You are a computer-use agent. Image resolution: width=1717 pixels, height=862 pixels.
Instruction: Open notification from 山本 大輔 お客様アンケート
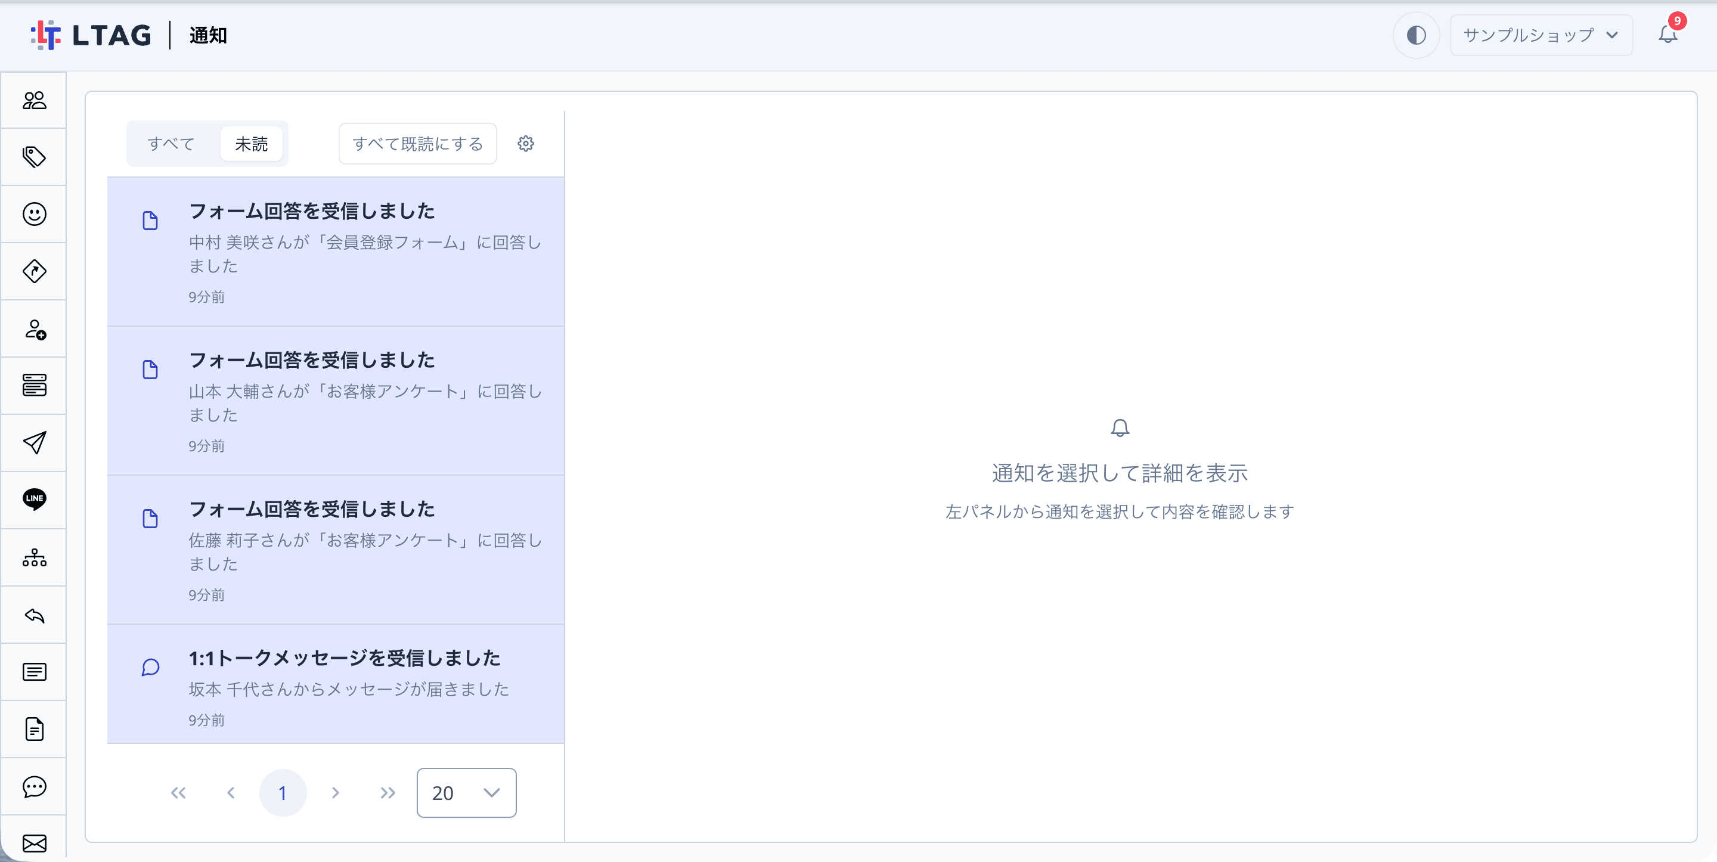click(335, 401)
